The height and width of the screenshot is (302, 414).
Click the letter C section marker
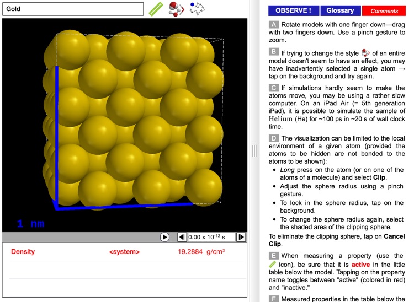point(274,88)
